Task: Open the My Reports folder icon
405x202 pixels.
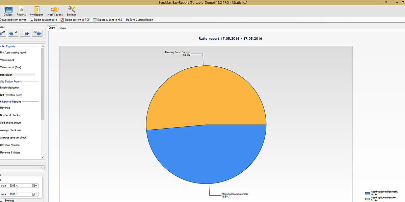Action: tap(36, 11)
